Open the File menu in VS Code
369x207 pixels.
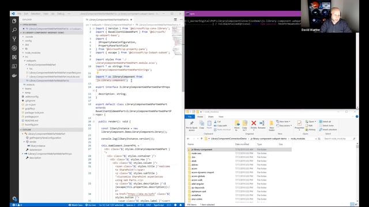19,14
